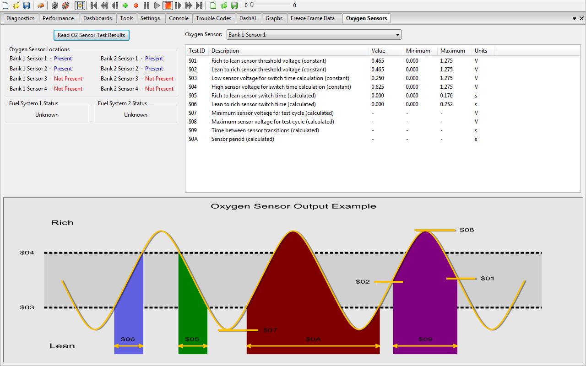Click the step forward button
The height and width of the screenshot is (366, 586).
tap(178, 5)
